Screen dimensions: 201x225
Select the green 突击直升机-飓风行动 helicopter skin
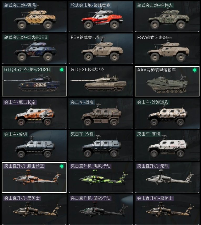[101, 178]
